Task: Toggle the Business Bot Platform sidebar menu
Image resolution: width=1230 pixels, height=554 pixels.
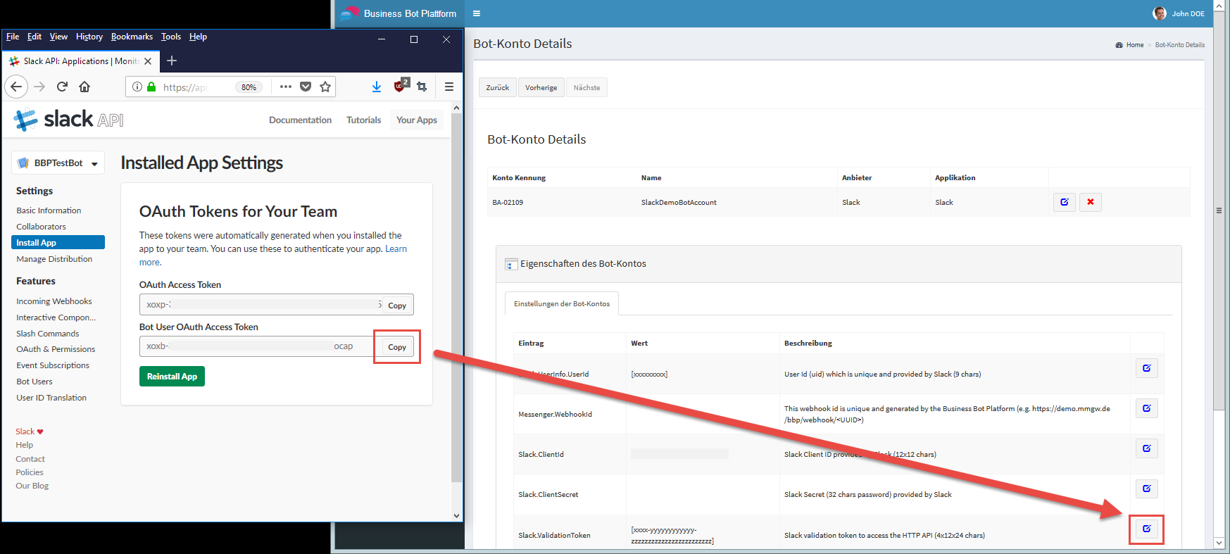Action: click(477, 13)
